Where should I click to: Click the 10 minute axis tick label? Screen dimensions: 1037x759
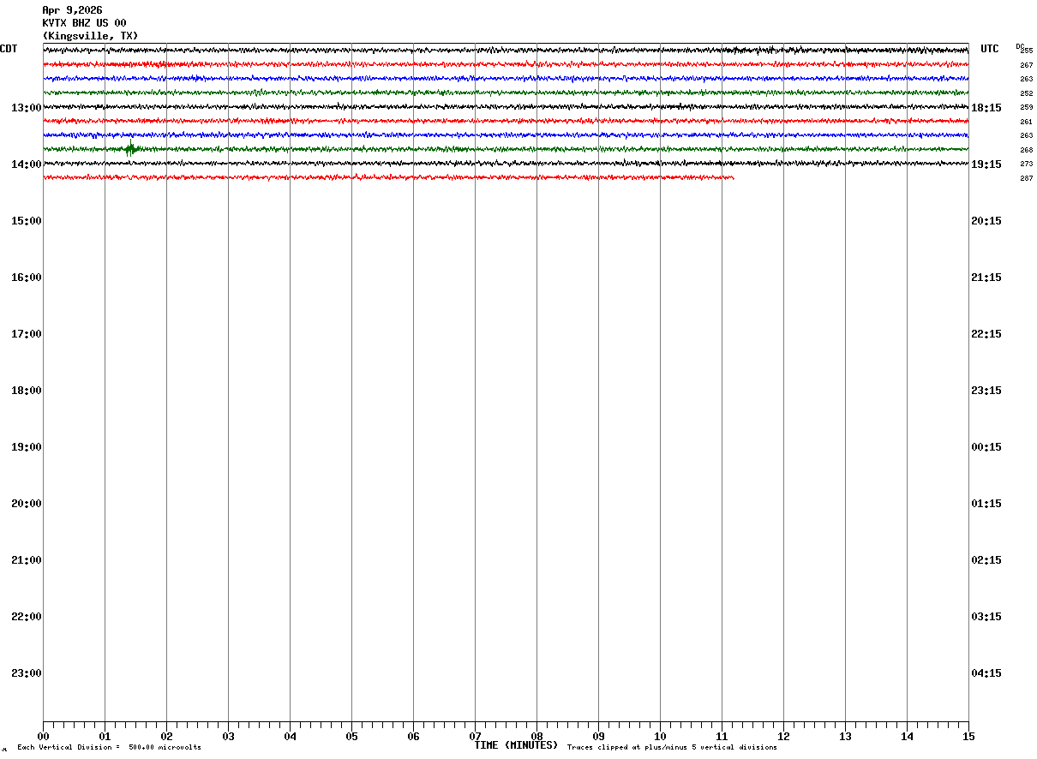660,736
